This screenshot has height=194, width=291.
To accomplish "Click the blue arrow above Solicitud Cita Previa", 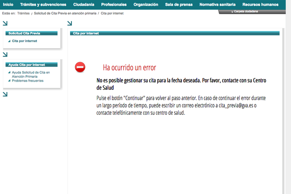I will click(5, 23).
